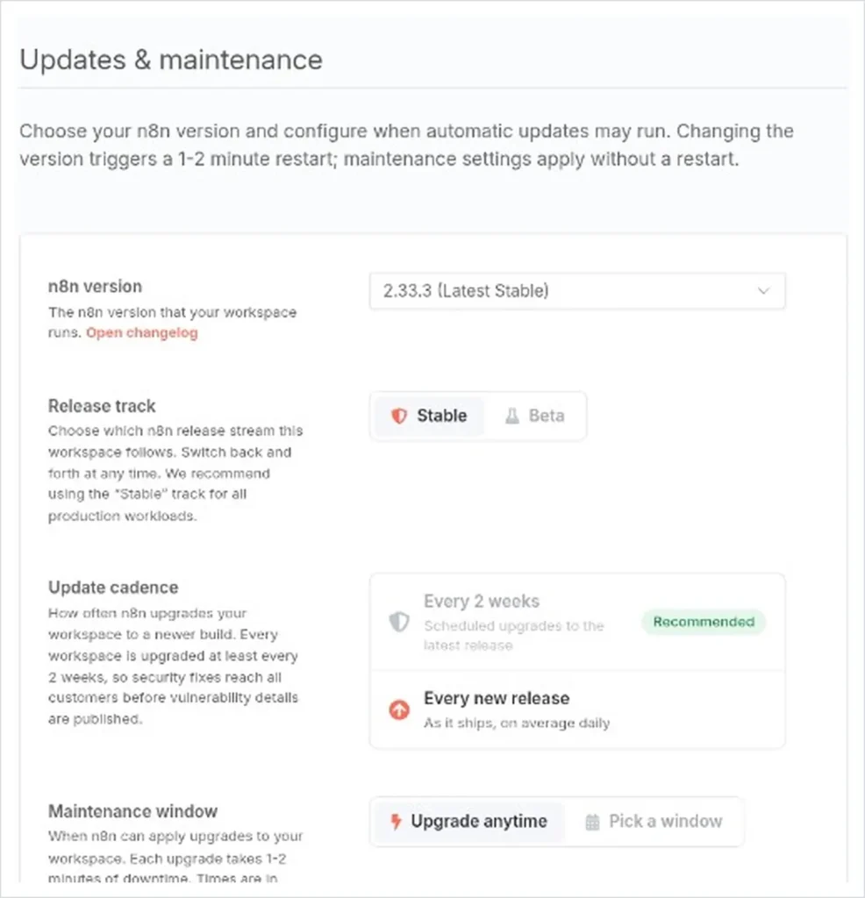Switch to the Beta release track
Screen dimensions: 865x898
pyautogui.click(x=534, y=416)
